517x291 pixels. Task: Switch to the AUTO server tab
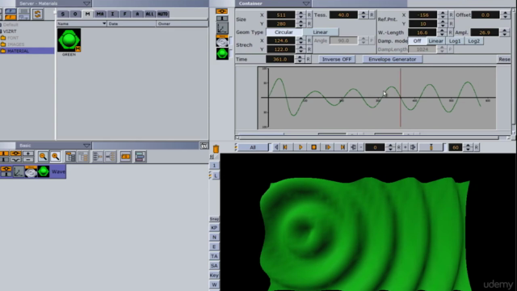[162, 14]
